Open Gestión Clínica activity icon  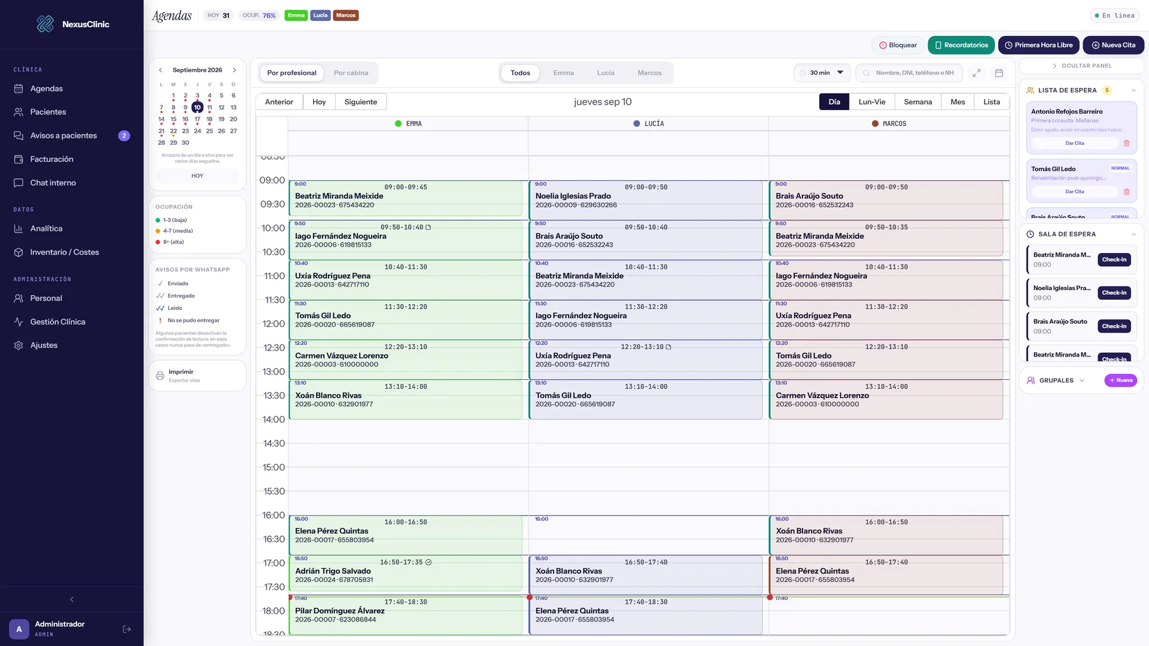[19, 321]
